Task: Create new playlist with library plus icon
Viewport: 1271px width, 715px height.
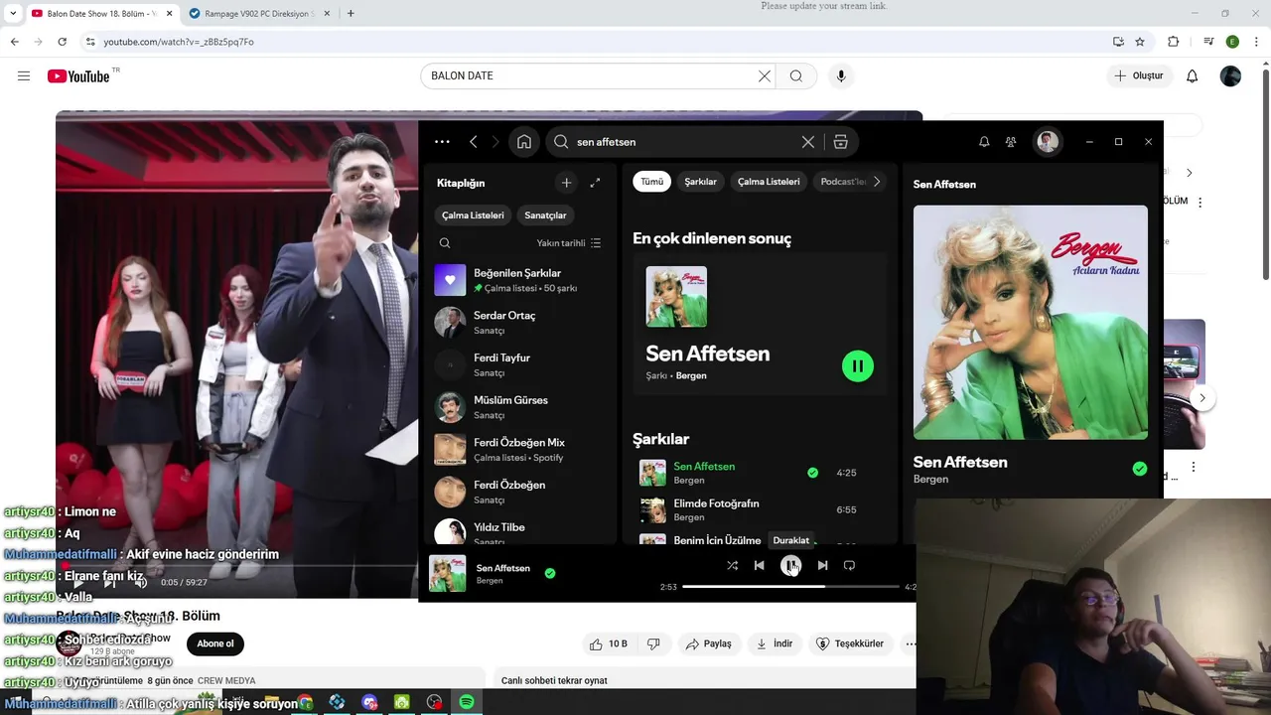Action: point(566,183)
